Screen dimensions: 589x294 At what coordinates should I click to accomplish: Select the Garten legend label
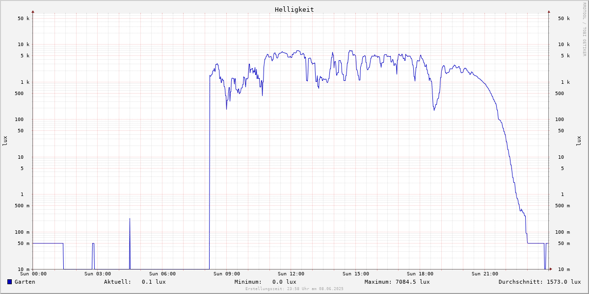pos(25,282)
